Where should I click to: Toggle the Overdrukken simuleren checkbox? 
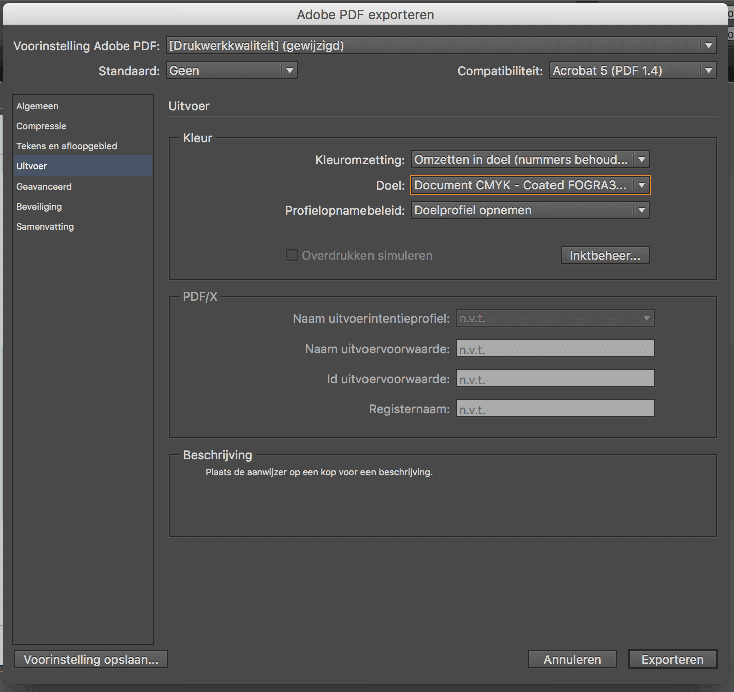coord(291,255)
